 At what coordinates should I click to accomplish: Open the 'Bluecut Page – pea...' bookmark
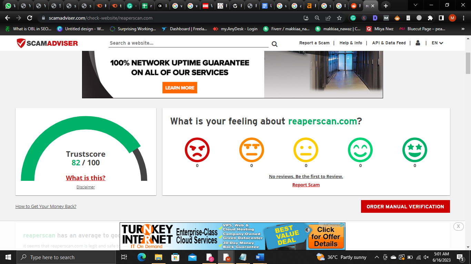point(422,29)
